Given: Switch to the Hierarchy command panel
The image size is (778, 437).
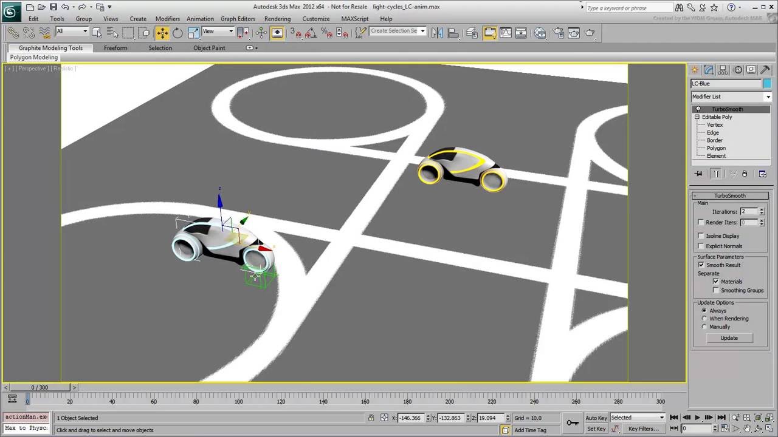Looking at the screenshot, I should click(723, 70).
